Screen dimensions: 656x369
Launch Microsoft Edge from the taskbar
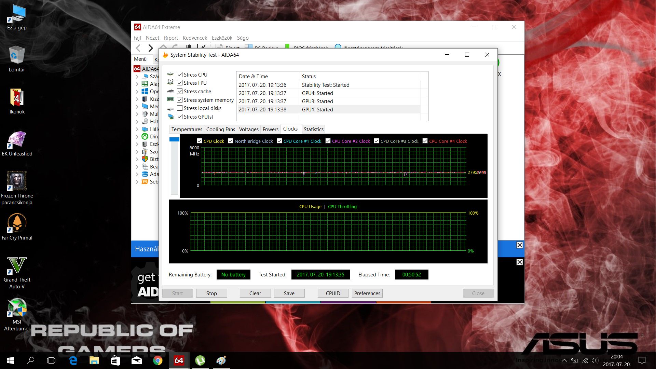coord(73,360)
